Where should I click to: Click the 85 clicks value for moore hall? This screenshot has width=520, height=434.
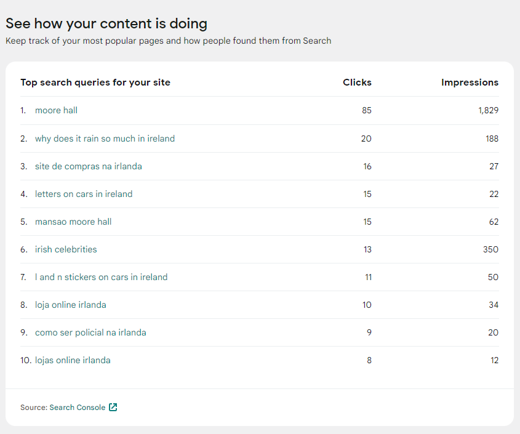pyautogui.click(x=367, y=110)
